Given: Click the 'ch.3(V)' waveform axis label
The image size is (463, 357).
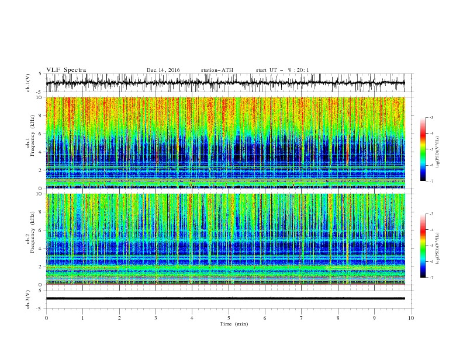Looking at the screenshot, I should 28,299.
